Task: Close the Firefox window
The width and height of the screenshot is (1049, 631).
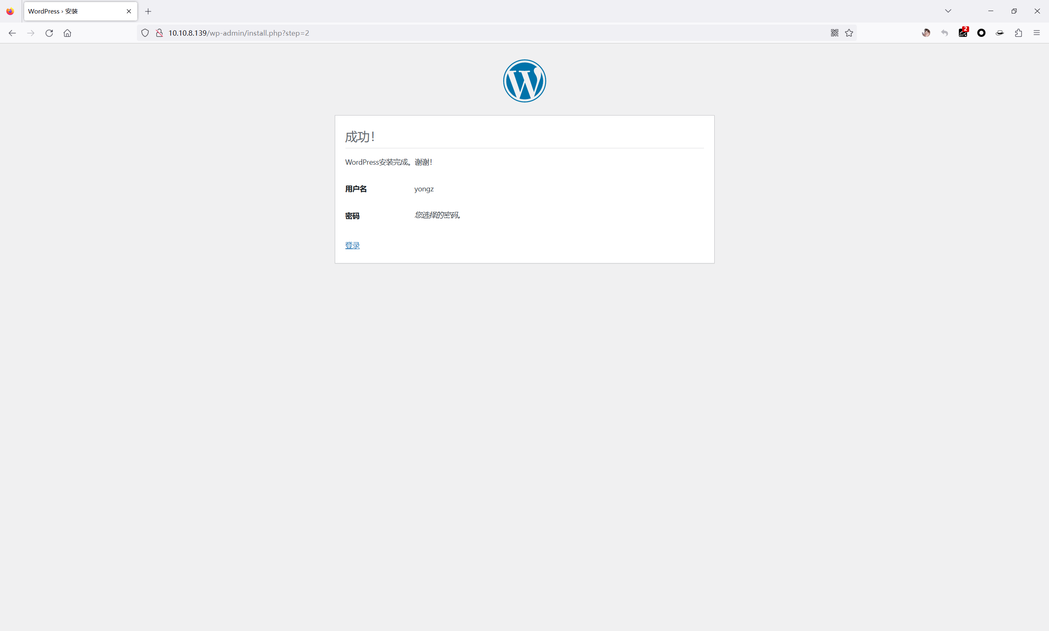Action: [x=1037, y=11]
